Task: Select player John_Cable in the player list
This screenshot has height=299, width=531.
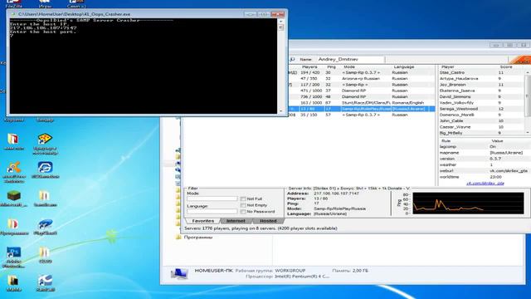Action: (x=481, y=121)
